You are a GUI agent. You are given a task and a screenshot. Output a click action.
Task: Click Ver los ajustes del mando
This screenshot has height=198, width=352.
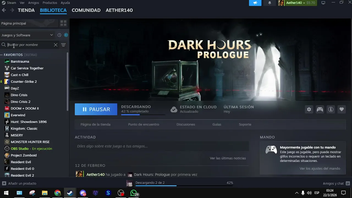(320, 169)
